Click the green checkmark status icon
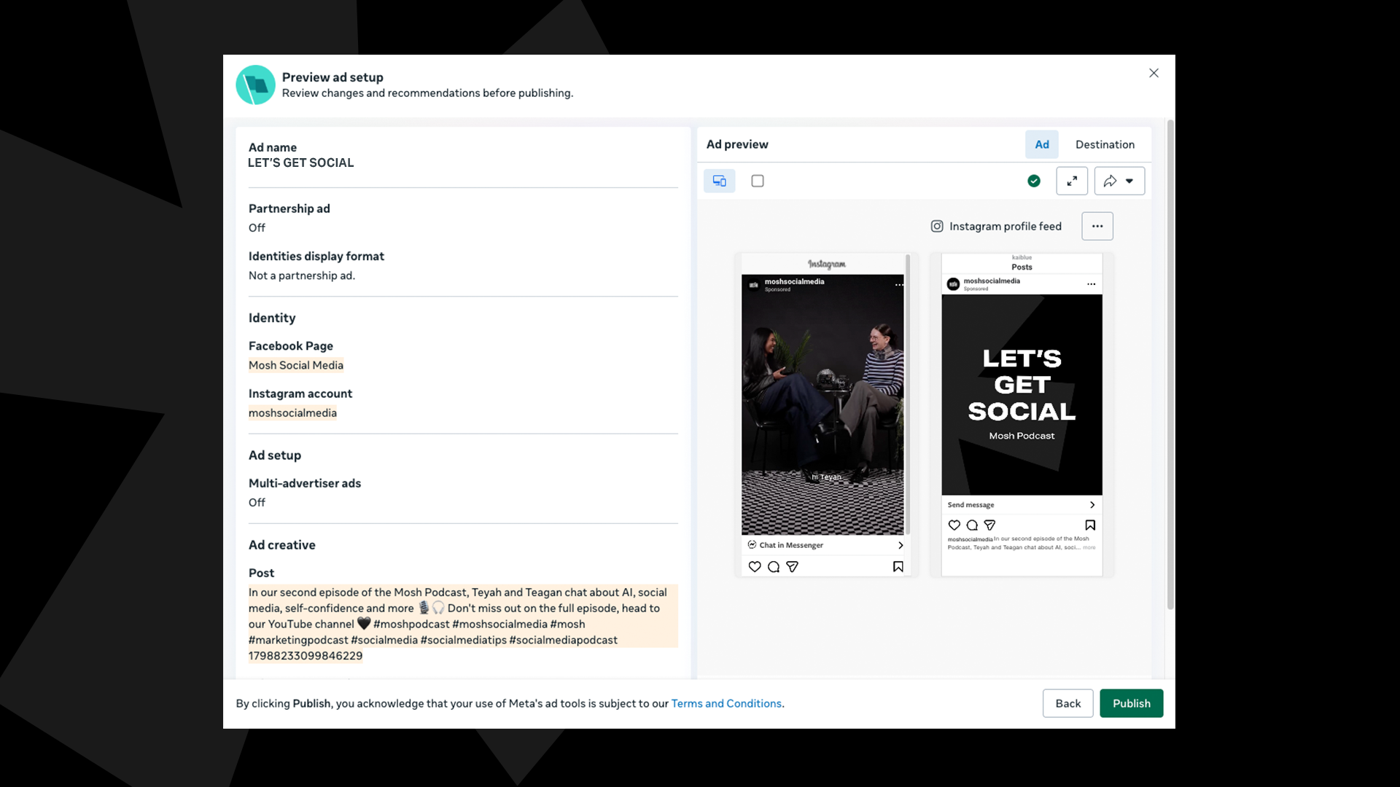Screen dimensions: 1400x787 [1033, 181]
